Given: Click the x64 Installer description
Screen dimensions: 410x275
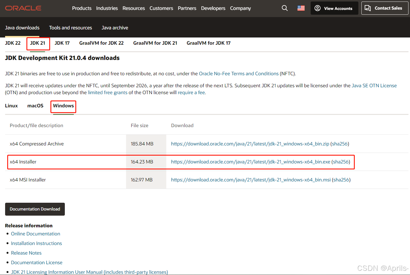Looking at the screenshot, I should (x=23, y=162).
